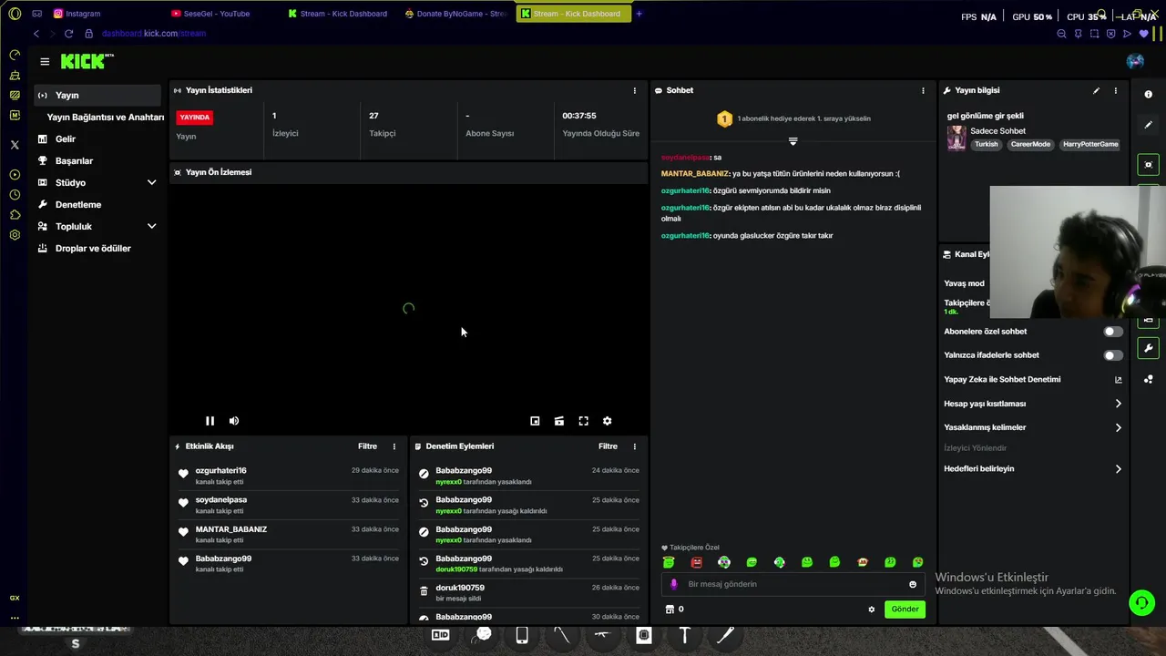Reload the page in the browser
Screen dimensions: 1166x656
click(x=68, y=34)
